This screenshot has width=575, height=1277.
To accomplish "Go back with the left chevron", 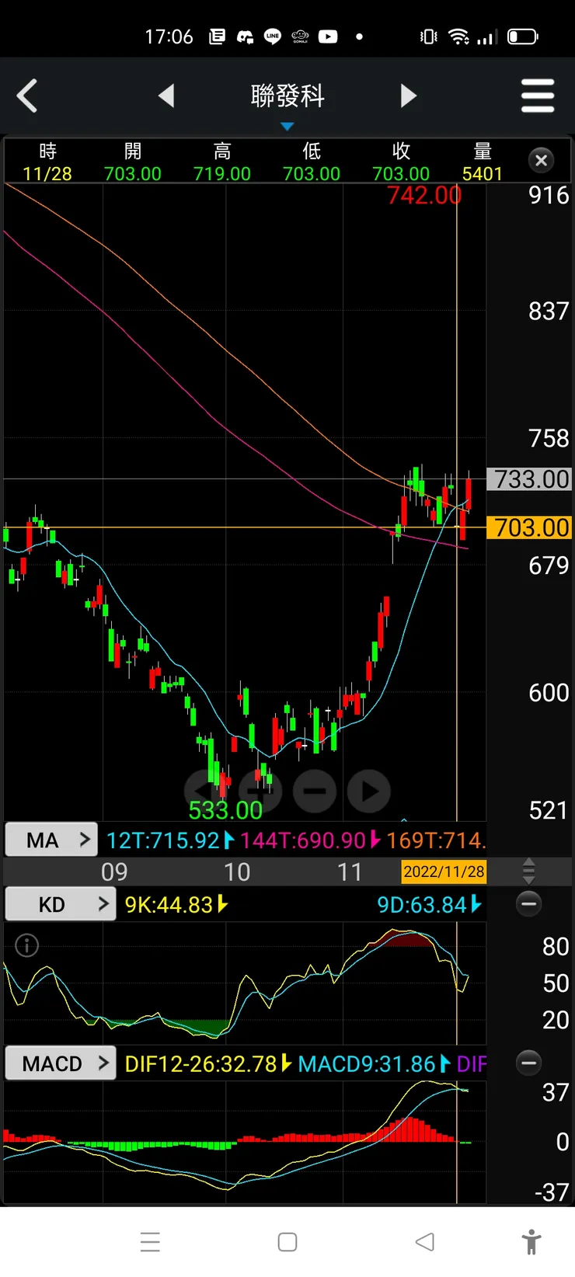I will (27, 96).
